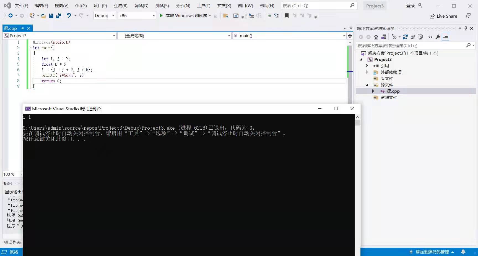Image resolution: width=478 pixels, height=256 pixels.
Task: Expand the 外部依赖项 node
Action: point(367,72)
